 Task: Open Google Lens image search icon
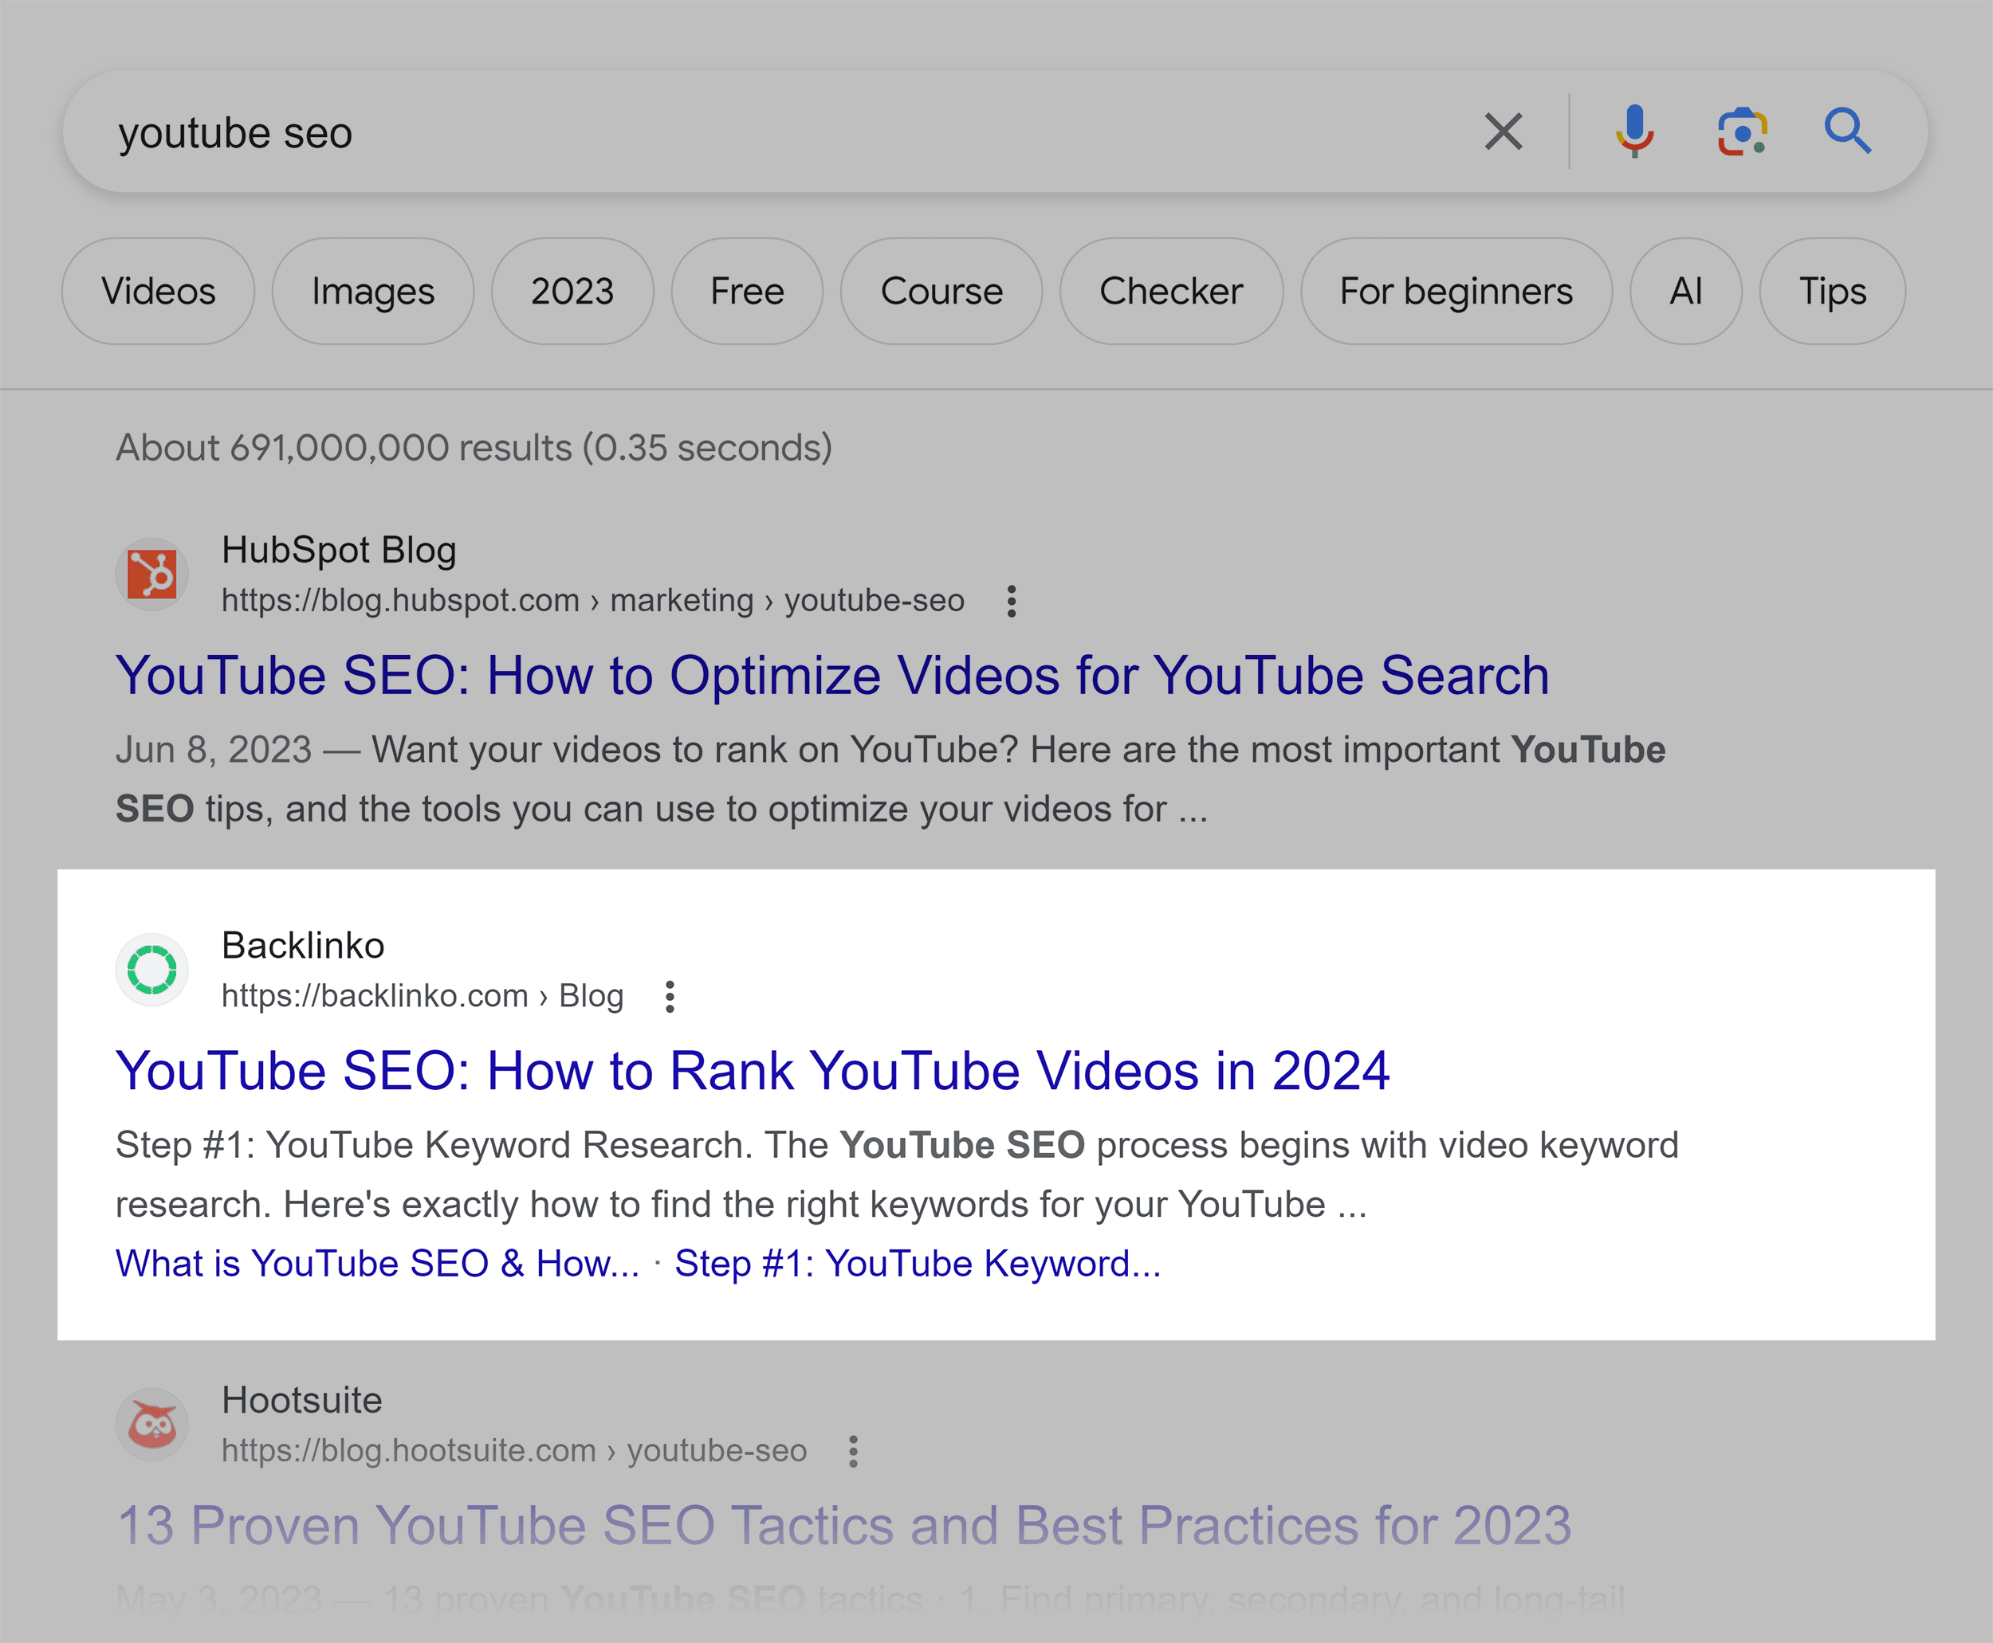tap(1742, 131)
